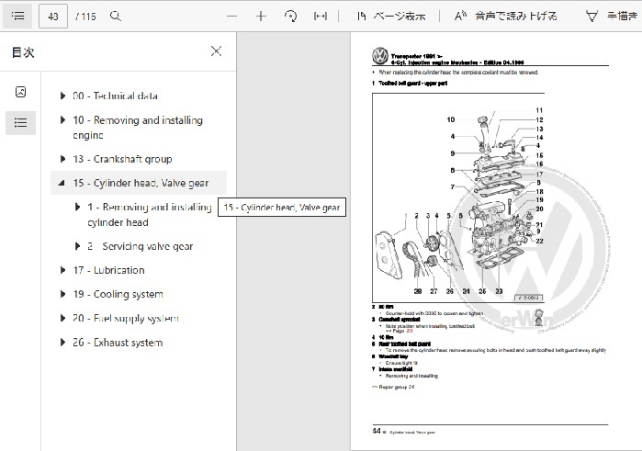Click the engine exploded diagram image
This screenshot has width=642, height=451.
pyautogui.click(x=458, y=197)
